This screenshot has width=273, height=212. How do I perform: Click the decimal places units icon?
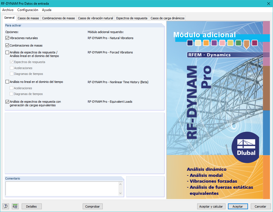pyautogui.click(x=15, y=206)
